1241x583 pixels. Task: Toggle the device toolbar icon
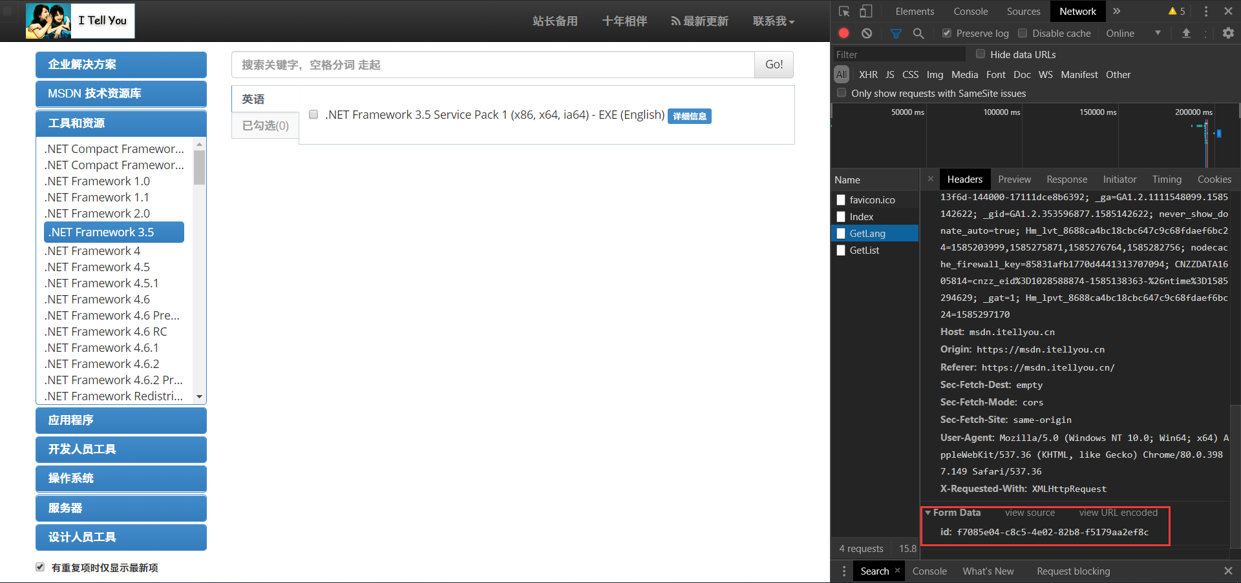866,12
